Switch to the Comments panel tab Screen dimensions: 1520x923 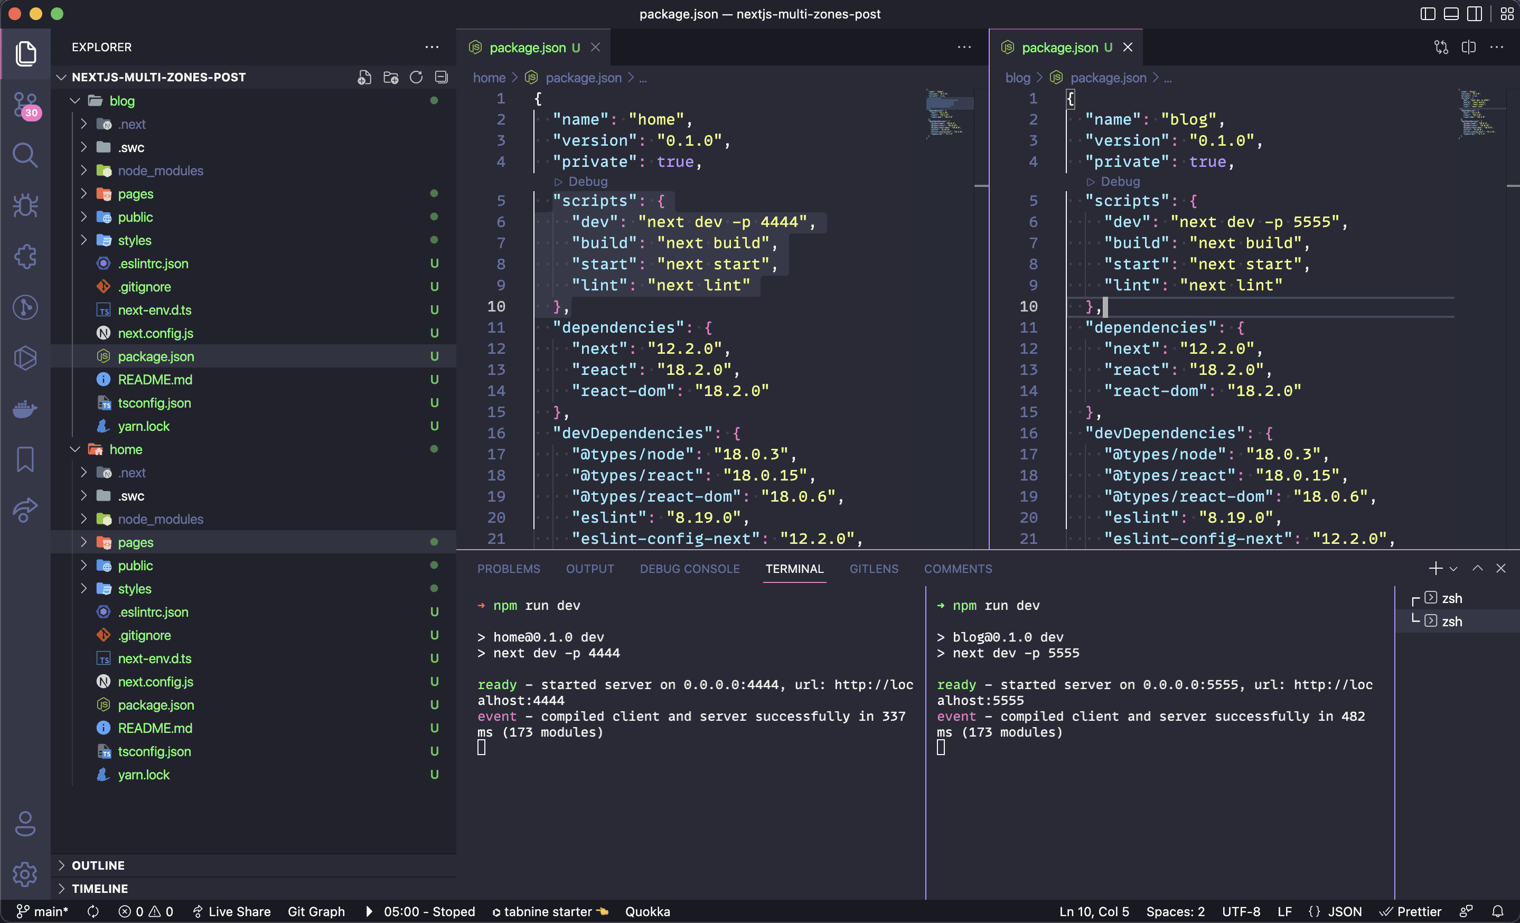pos(958,569)
